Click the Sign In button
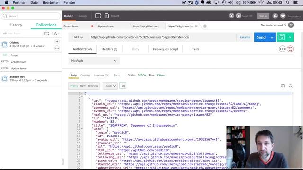This screenshot has height=170, width=303. (x=263, y=16)
